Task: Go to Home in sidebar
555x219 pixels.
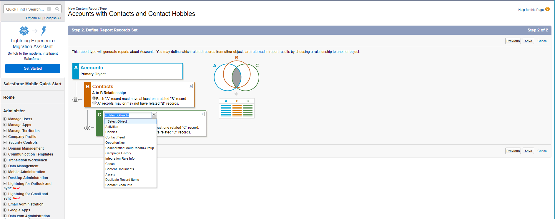Action: (x=9, y=97)
